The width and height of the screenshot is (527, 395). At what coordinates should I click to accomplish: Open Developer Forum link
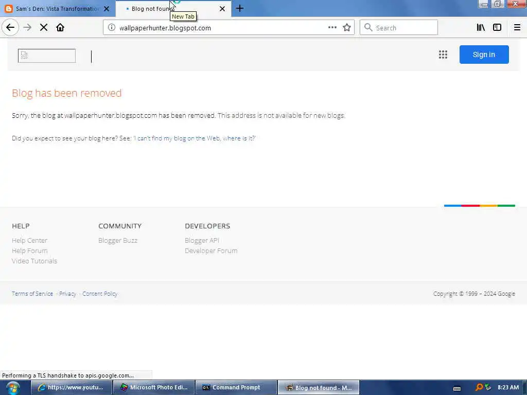(211, 251)
